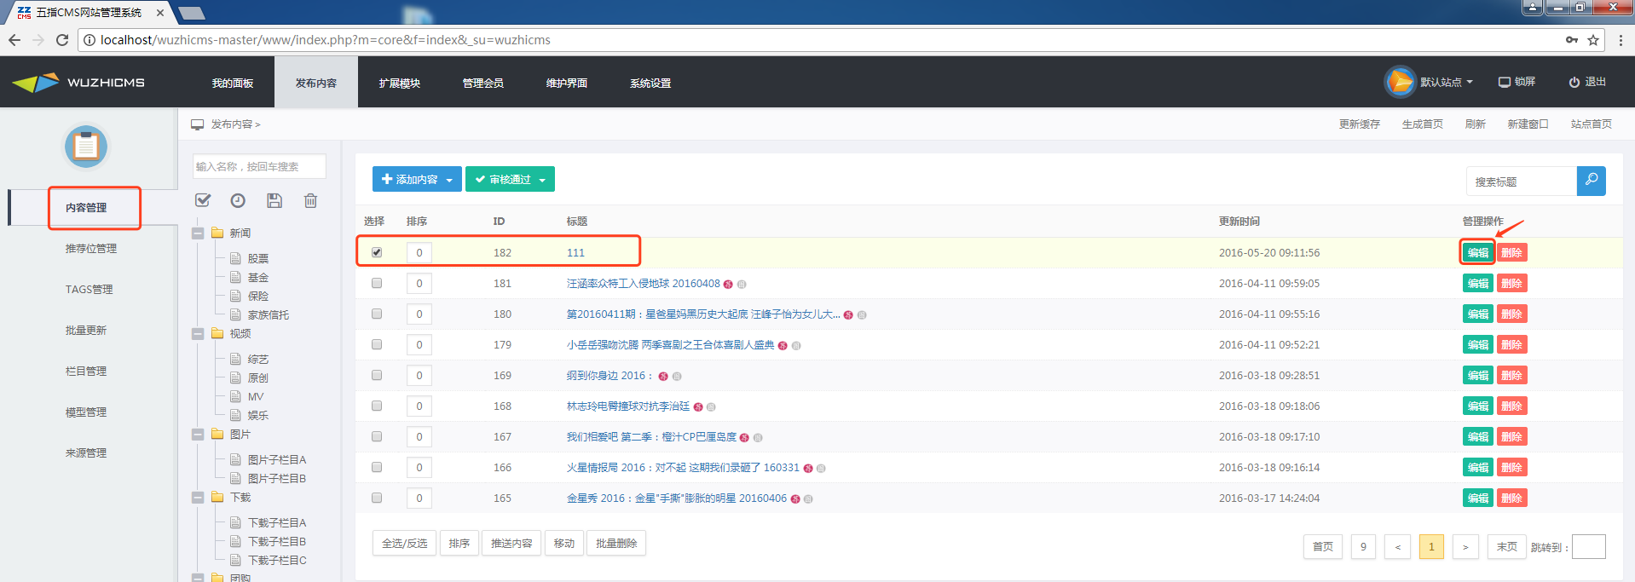Image resolution: width=1635 pixels, height=582 pixels.
Task: Click the bookmark star in address bar
Action: pos(1592,40)
